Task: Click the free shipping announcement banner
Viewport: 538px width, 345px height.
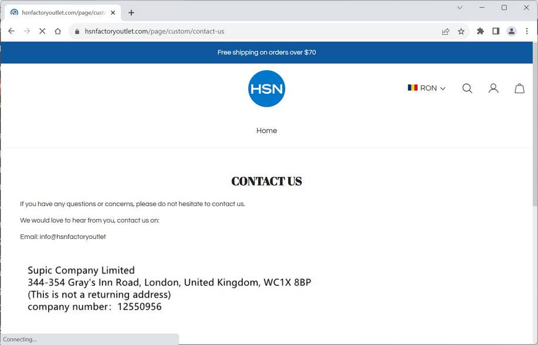Action: pyautogui.click(x=266, y=52)
